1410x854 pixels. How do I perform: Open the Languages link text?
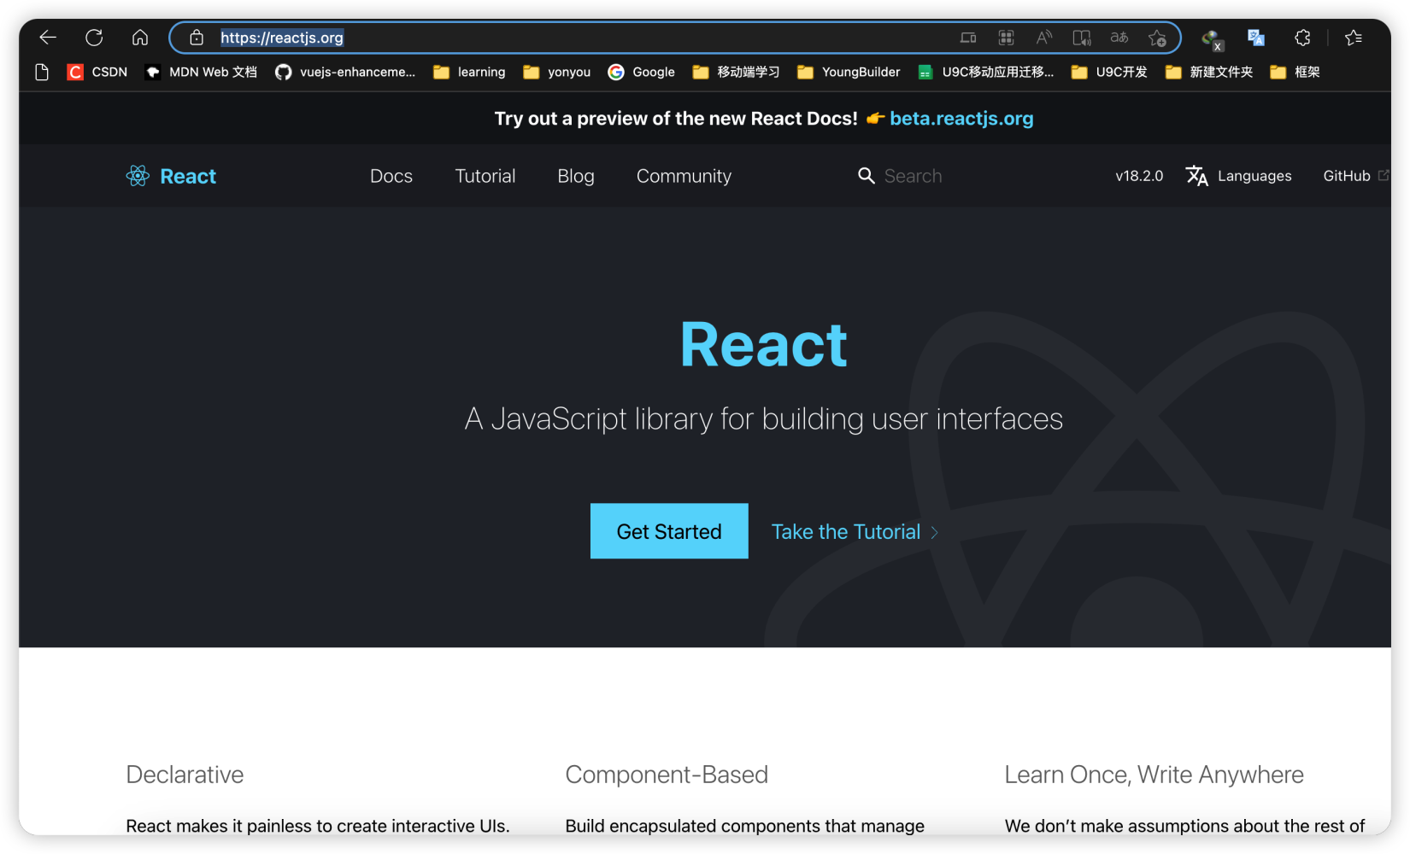pos(1254,176)
